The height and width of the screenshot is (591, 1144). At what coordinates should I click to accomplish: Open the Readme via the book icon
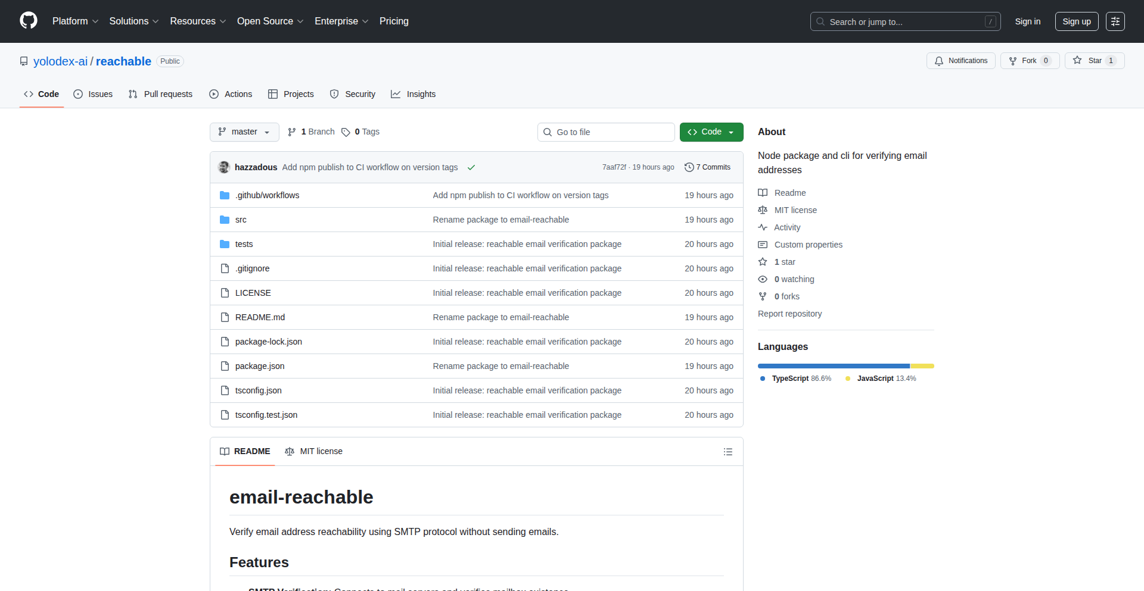(x=763, y=192)
